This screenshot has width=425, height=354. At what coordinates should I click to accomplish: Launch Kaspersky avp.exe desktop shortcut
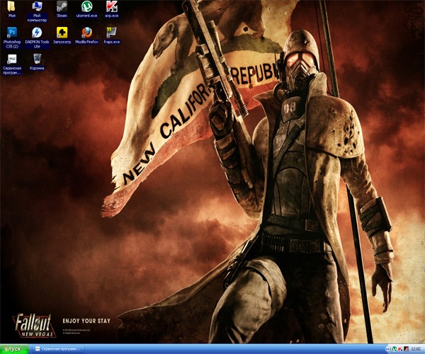pyautogui.click(x=112, y=9)
